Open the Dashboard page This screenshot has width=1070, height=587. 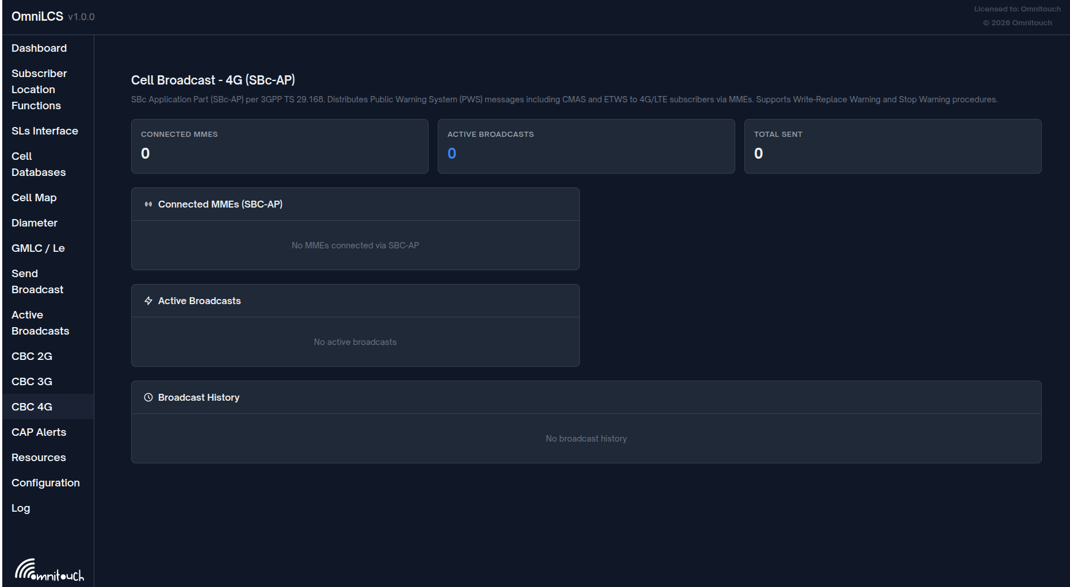click(x=39, y=48)
